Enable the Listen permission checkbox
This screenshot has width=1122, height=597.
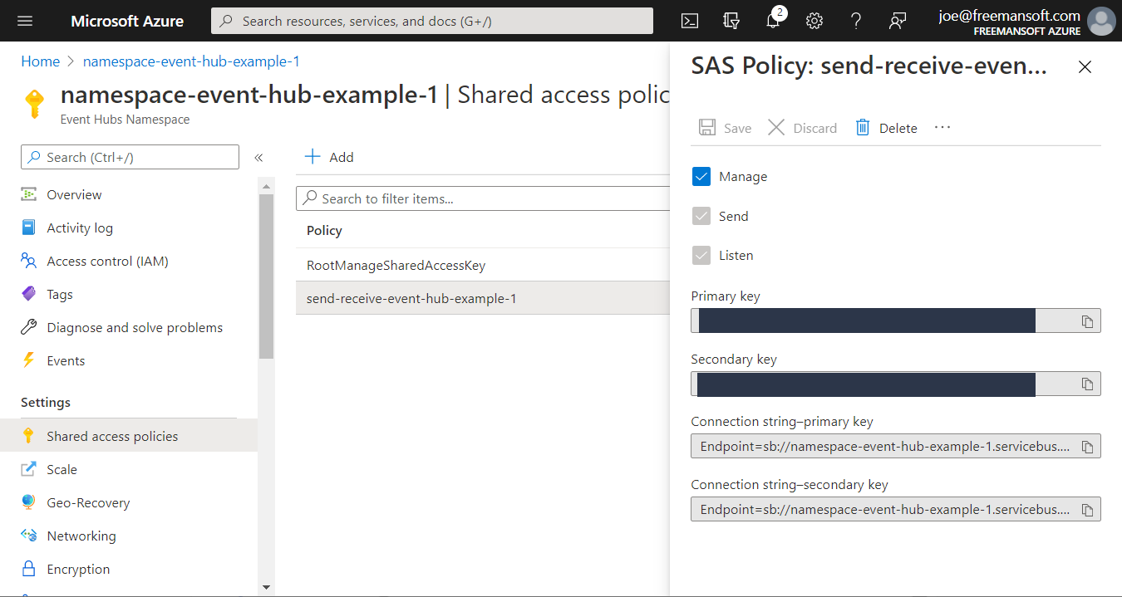[701, 255]
